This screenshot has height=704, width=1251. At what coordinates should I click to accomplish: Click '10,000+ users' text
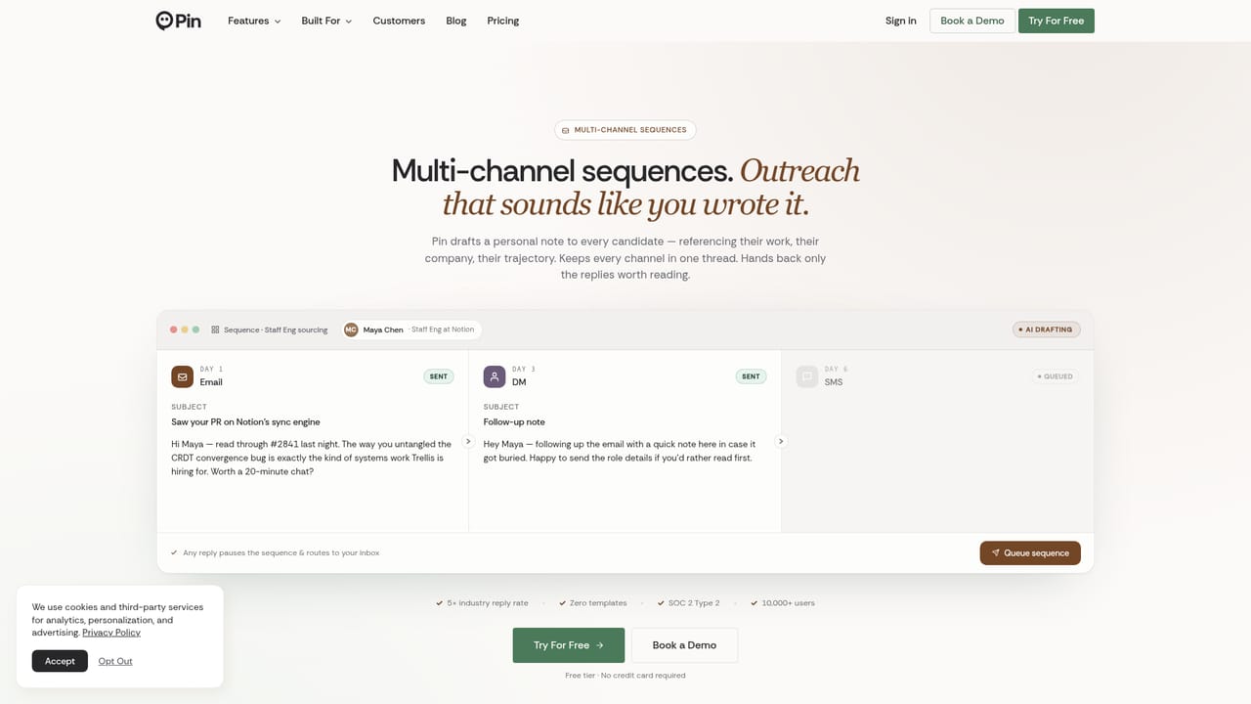click(789, 603)
